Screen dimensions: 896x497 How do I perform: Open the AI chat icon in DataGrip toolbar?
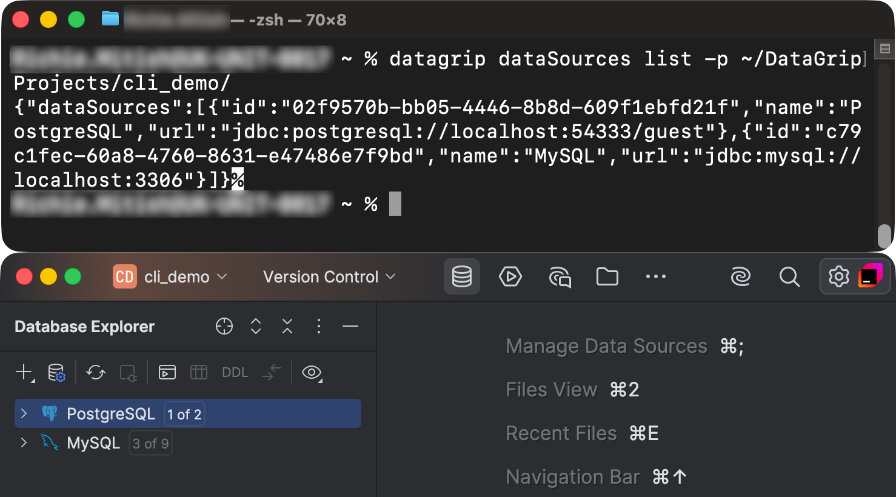pos(560,277)
